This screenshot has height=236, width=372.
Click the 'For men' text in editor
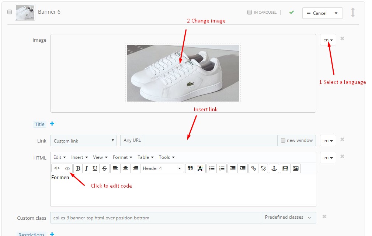tap(60, 178)
